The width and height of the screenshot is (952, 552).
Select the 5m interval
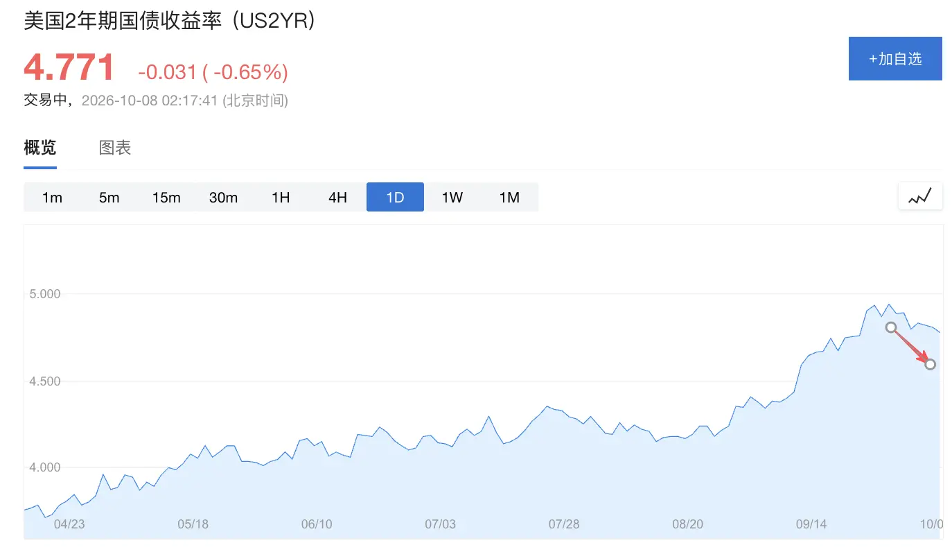(x=109, y=198)
